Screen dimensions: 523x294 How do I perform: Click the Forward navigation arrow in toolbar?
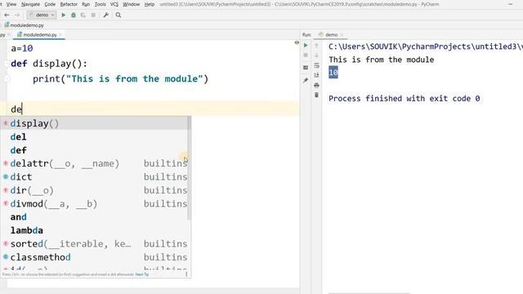coord(17,15)
